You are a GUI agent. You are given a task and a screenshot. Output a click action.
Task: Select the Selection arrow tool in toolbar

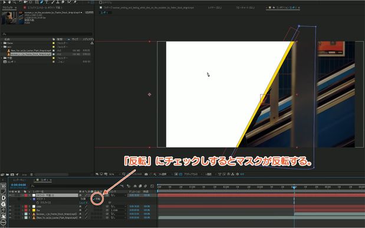4,2
